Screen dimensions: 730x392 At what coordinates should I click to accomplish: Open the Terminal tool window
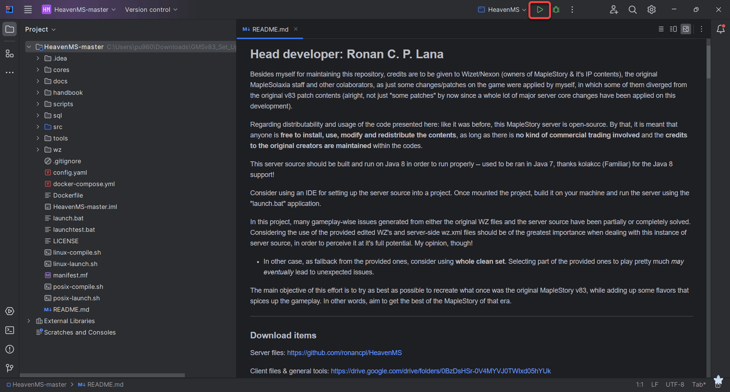[10, 330]
